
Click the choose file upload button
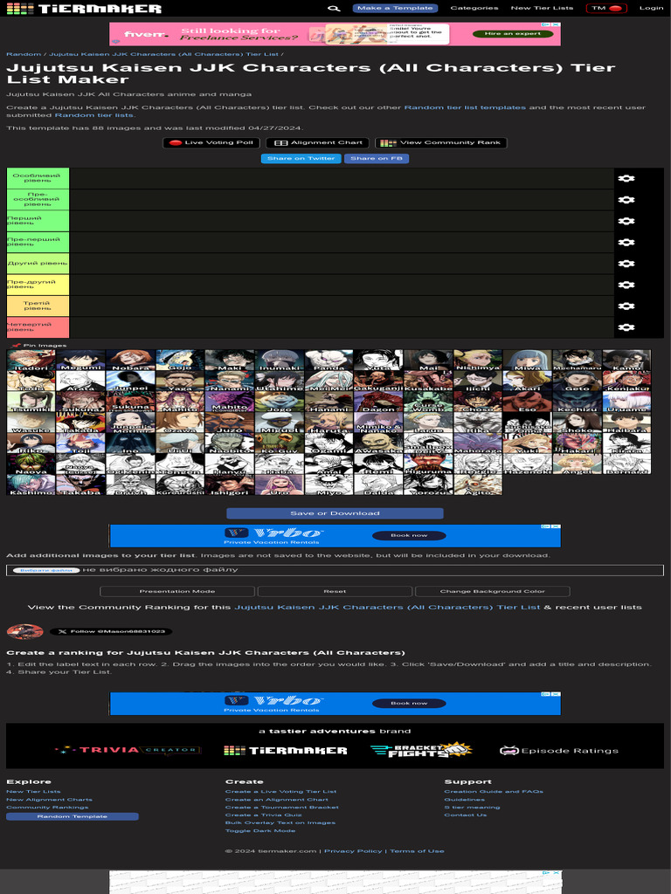click(x=45, y=570)
